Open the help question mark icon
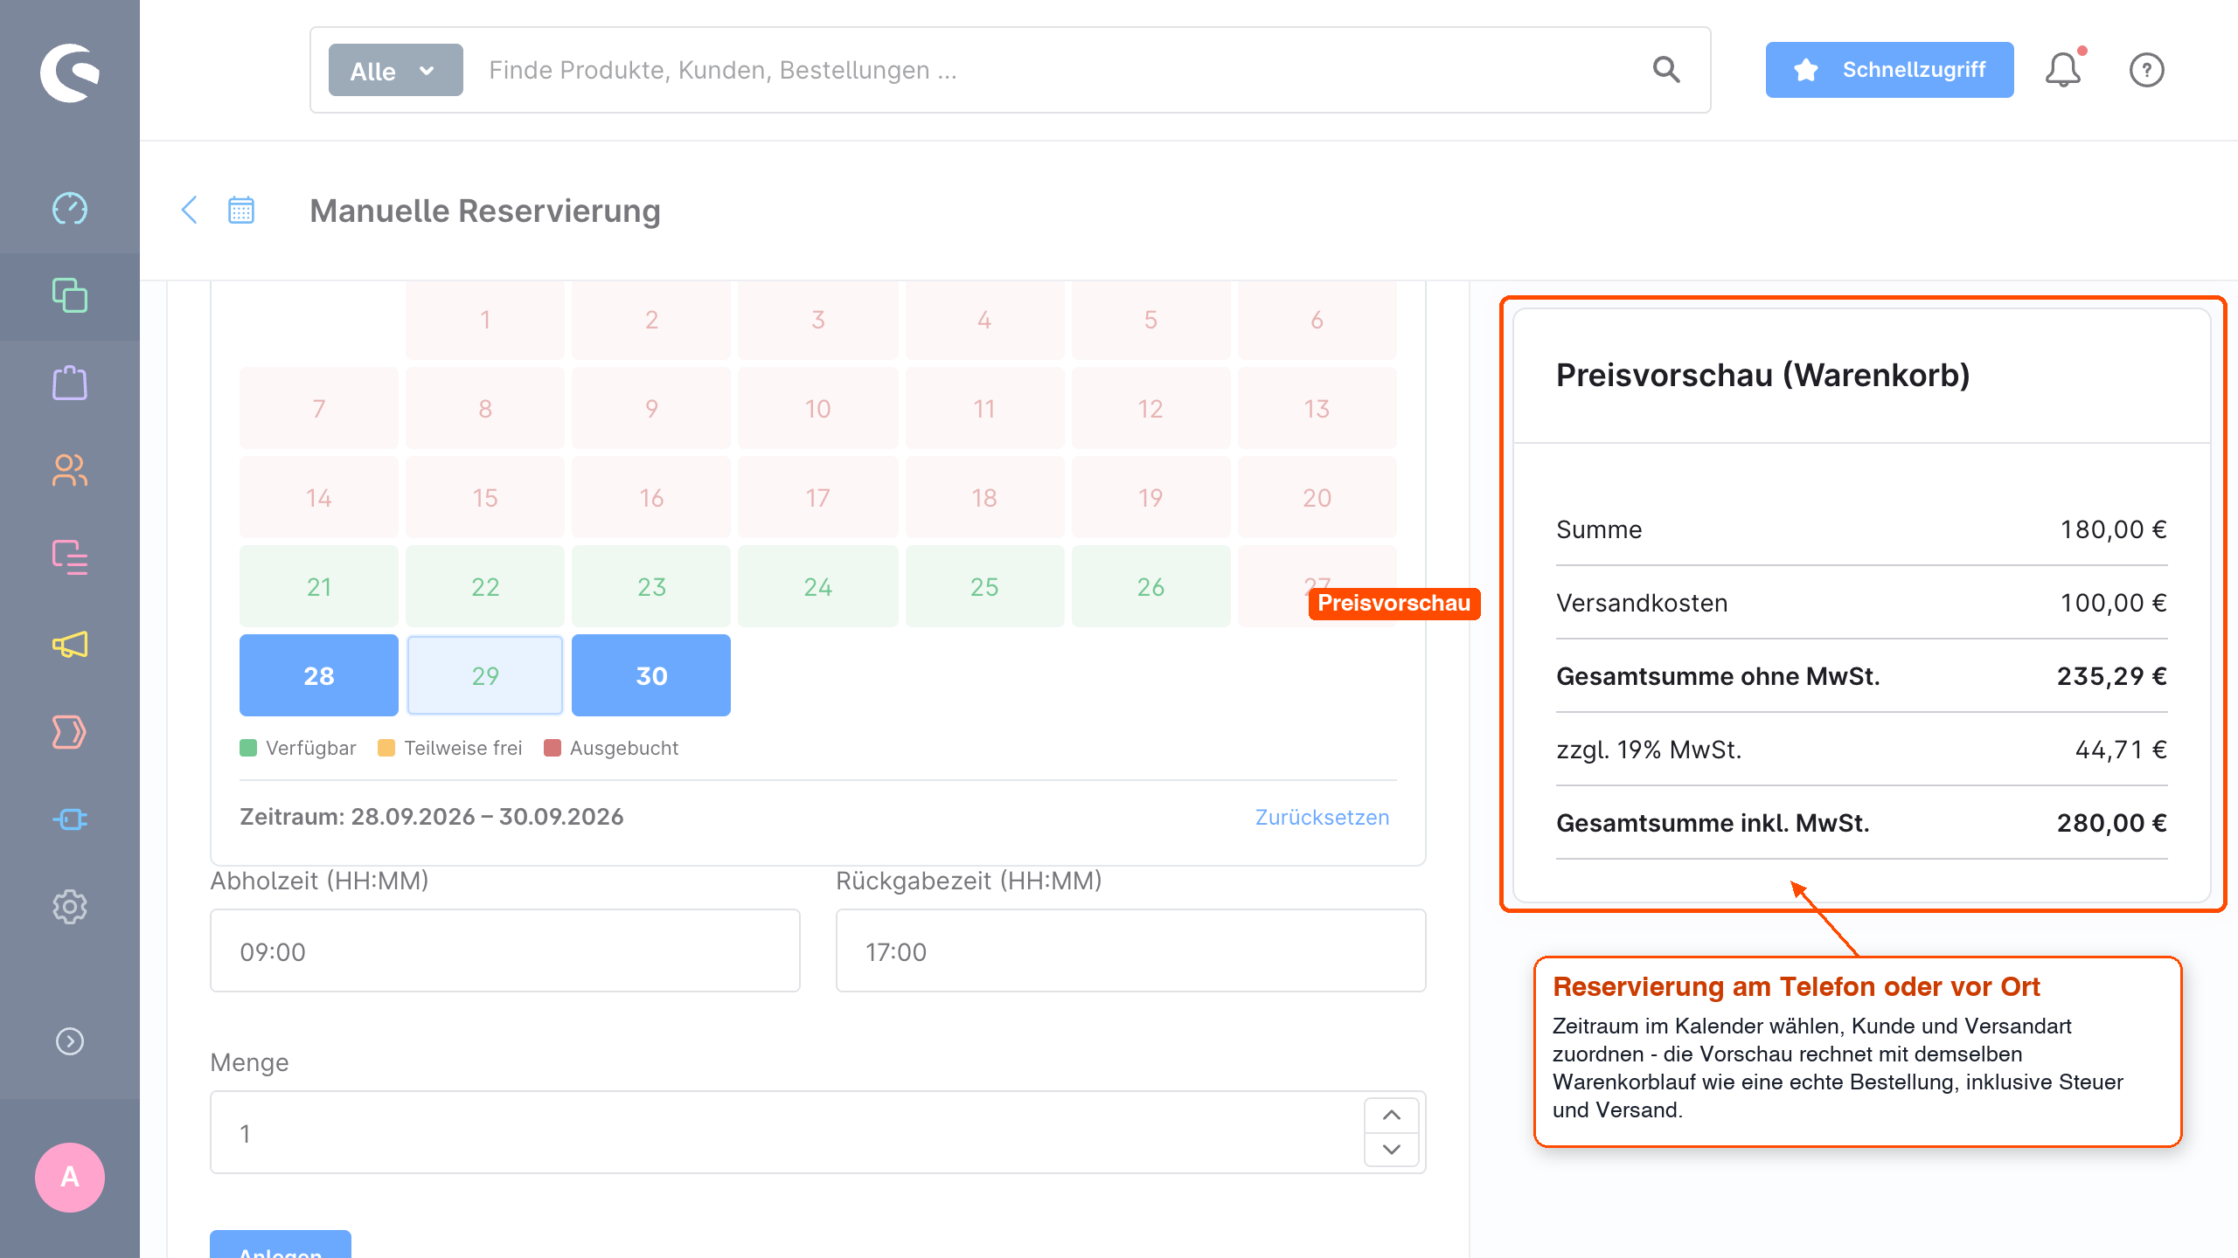This screenshot has width=2238, height=1258. coord(2146,70)
